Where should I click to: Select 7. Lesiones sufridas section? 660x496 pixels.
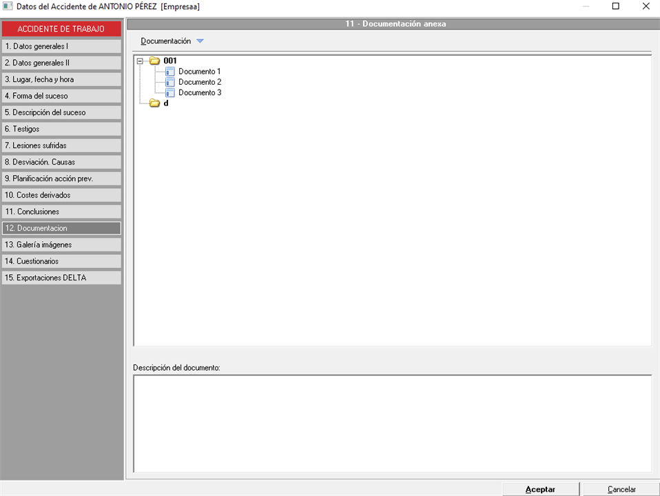point(61,145)
